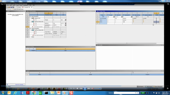Image resolution: width=170 pixels, height=95 pixels.
Task: Click the New project toolbar icon
Action: [x=7, y=7]
